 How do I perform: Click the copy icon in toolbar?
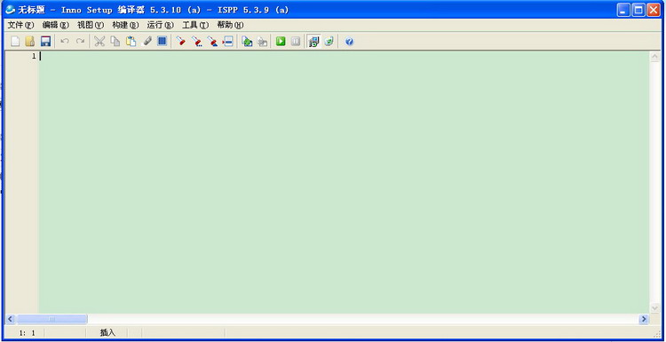[115, 41]
